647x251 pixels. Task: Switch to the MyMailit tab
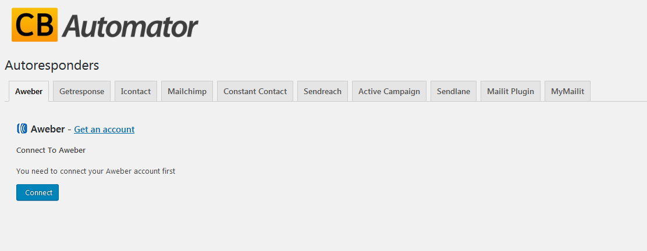click(x=567, y=91)
